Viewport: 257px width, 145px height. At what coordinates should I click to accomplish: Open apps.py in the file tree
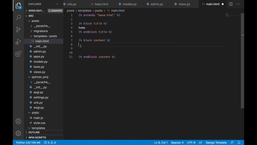tap(39, 56)
